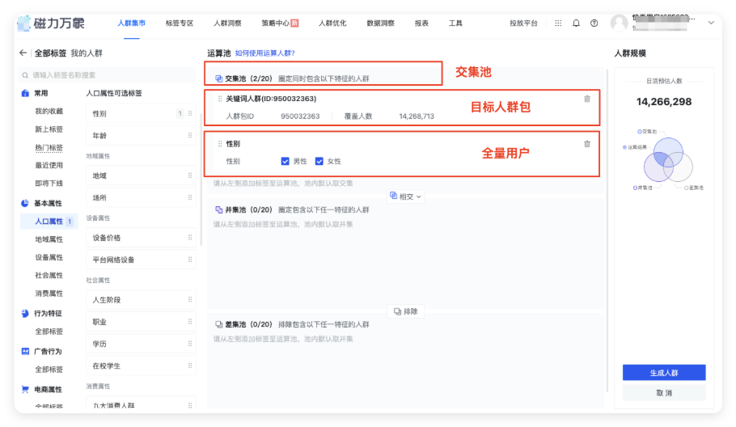Go back with the left arrow
The image size is (736, 427).
click(x=23, y=53)
